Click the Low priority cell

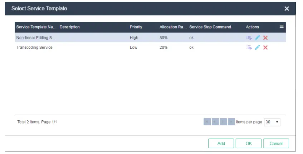133,47
